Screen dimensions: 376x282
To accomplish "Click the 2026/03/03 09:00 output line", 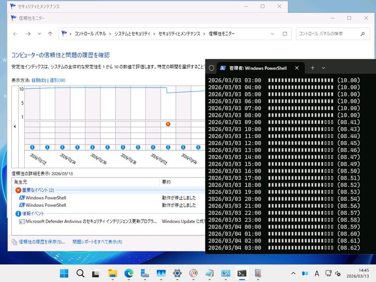I will point(284,122).
